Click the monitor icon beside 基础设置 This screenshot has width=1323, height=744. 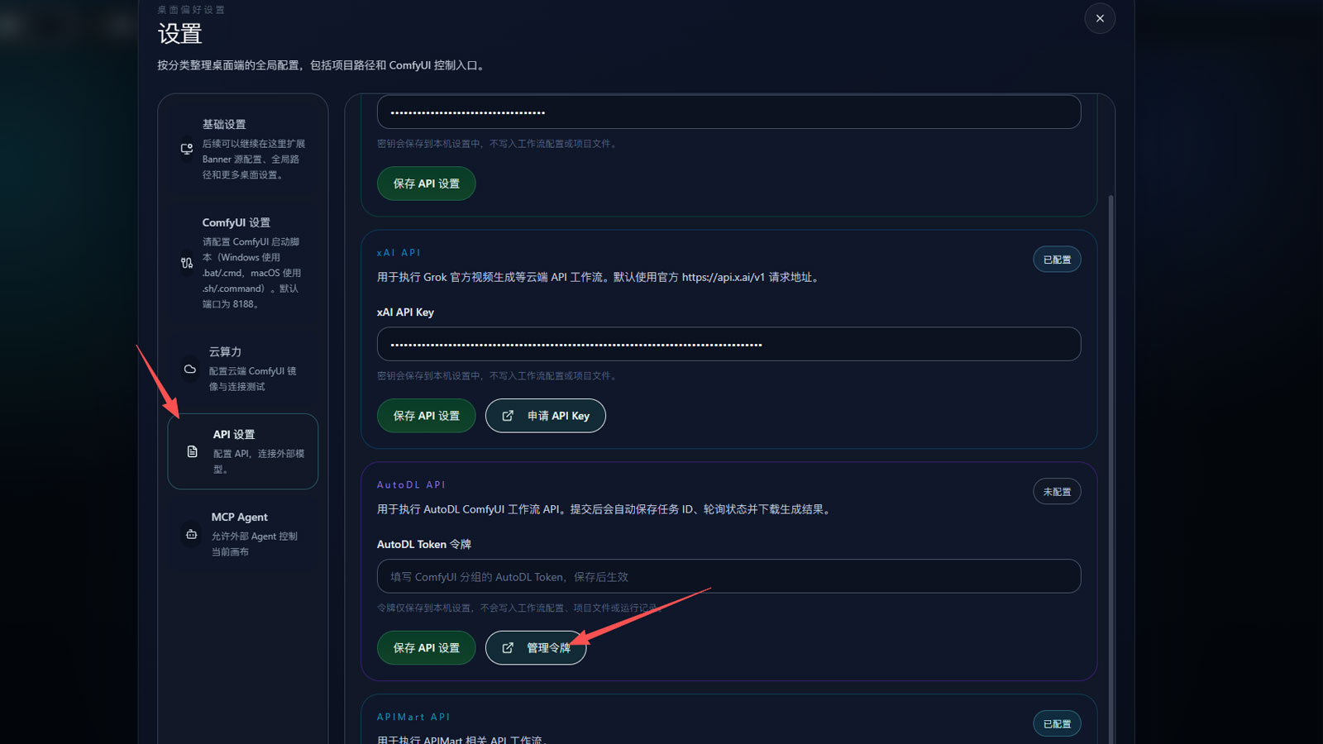pos(187,149)
